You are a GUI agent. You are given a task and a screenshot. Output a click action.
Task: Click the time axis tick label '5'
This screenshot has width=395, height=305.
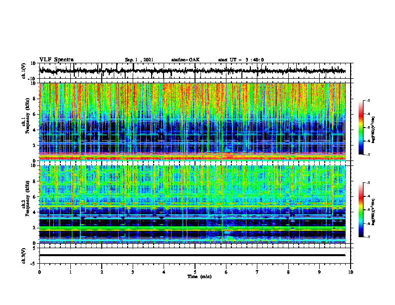click(x=195, y=272)
